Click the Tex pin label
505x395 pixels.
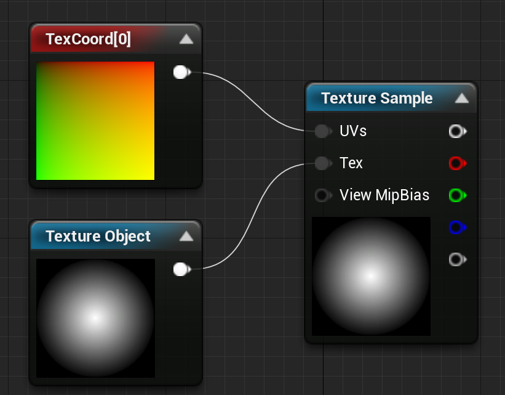coord(351,163)
